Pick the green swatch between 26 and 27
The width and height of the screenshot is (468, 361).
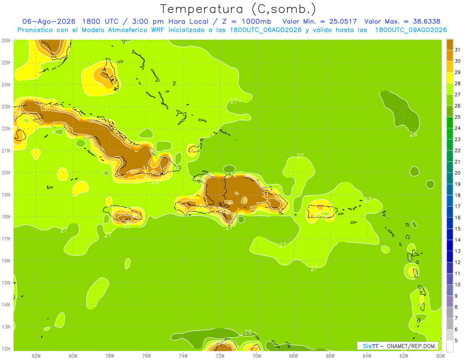point(450,100)
